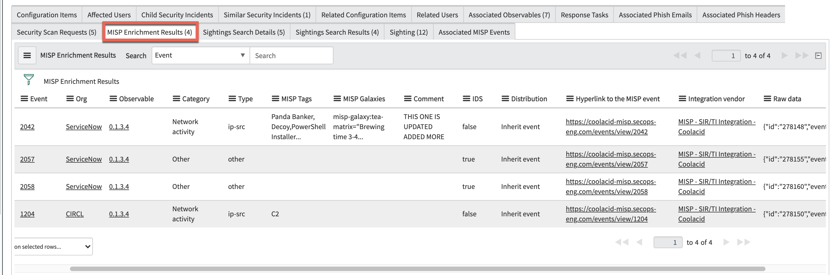Image resolution: width=836 pixels, height=275 pixels.
Task: Go to last page in top pagination
Action: tap(802, 55)
